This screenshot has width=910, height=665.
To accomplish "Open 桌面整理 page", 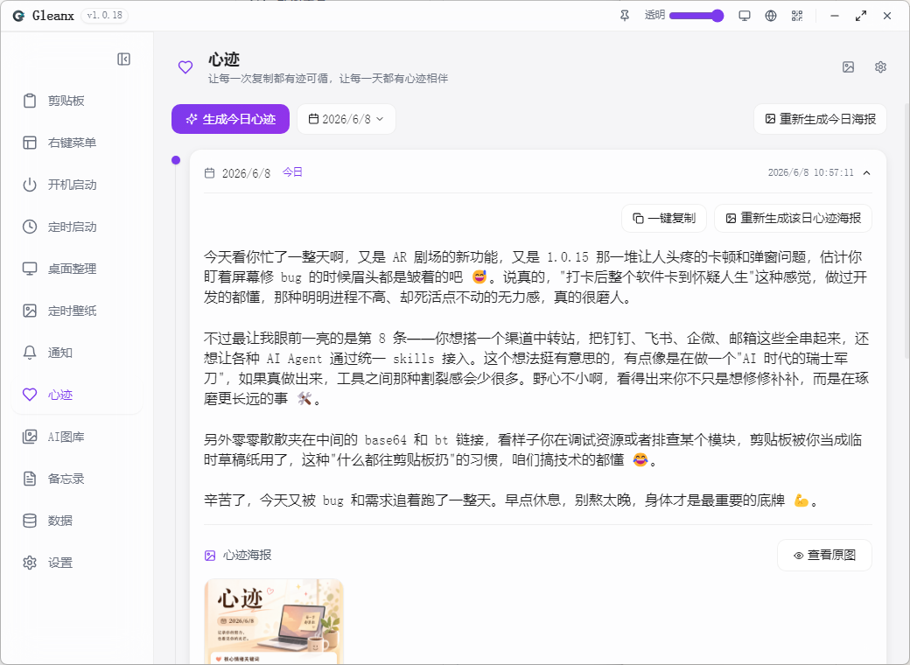I will [77, 269].
